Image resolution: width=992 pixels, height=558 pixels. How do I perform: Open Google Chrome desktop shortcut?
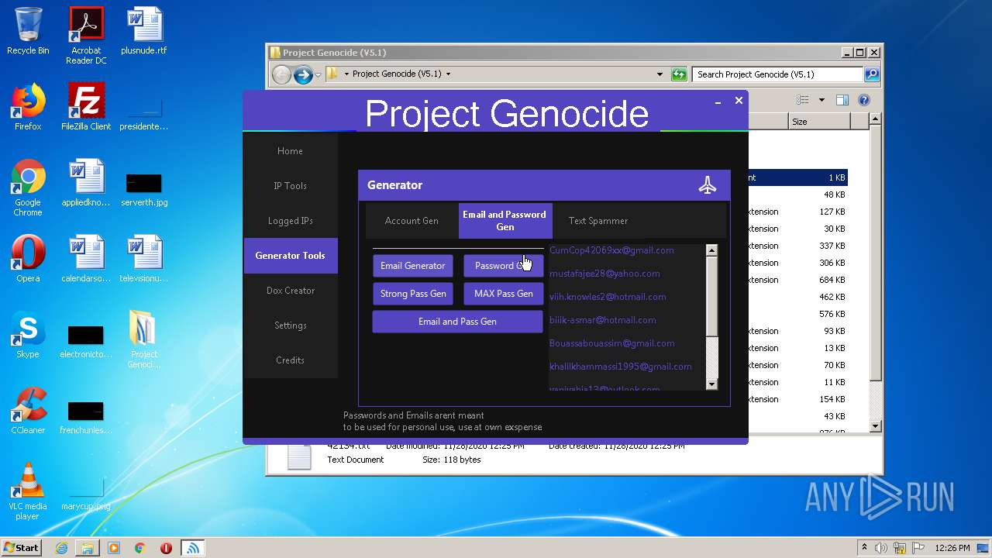28,188
